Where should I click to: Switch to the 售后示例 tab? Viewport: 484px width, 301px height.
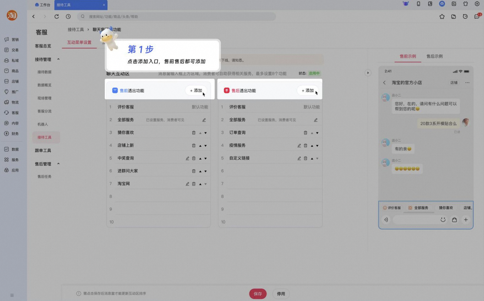point(434,56)
